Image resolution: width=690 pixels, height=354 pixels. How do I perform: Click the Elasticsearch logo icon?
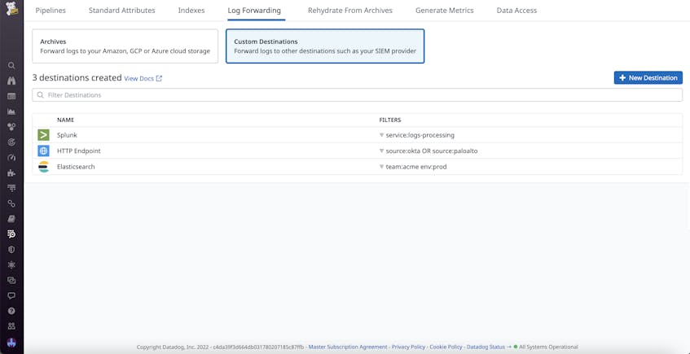tap(44, 167)
